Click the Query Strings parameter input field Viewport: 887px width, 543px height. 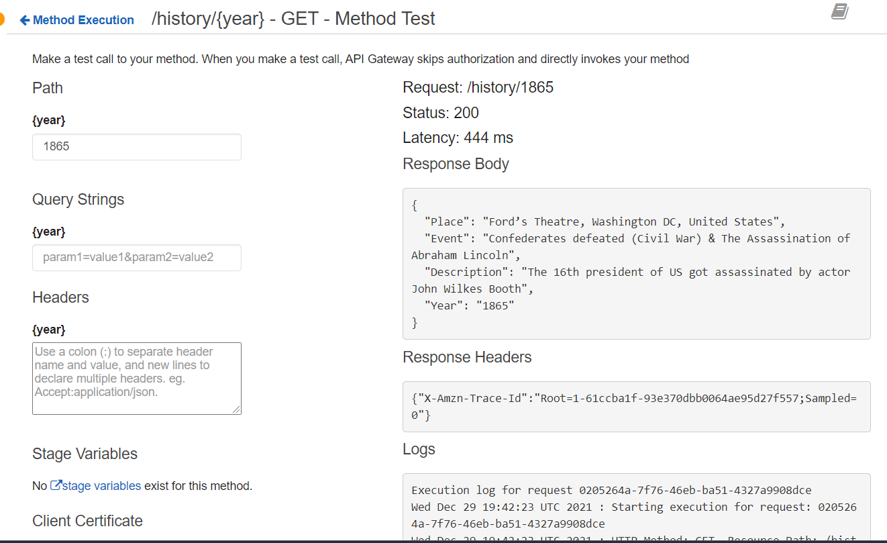pos(136,258)
